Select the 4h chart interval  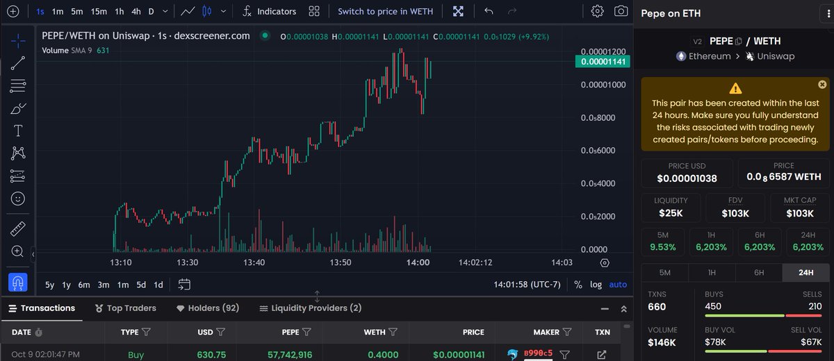[x=136, y=11]
